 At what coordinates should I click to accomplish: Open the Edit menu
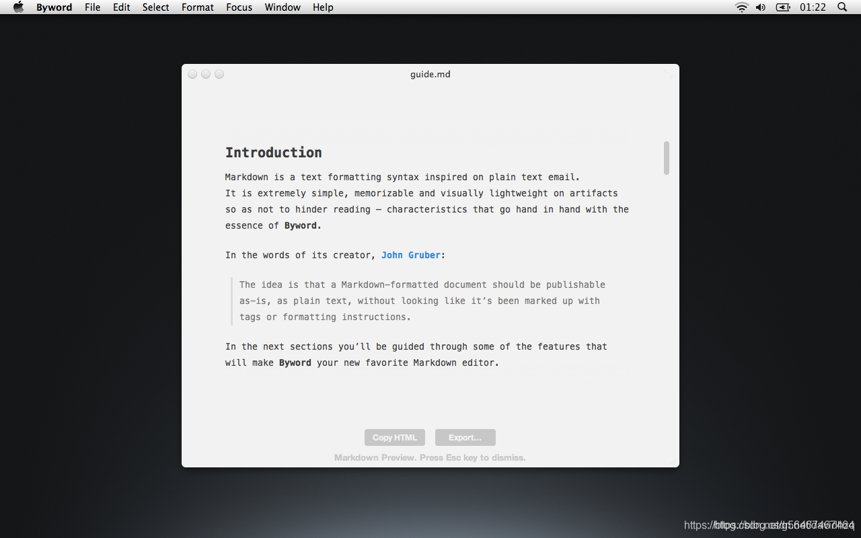pyautogui.click(x=122, y=7)
